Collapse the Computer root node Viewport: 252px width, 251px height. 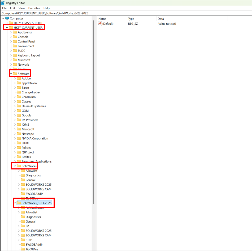3,18
